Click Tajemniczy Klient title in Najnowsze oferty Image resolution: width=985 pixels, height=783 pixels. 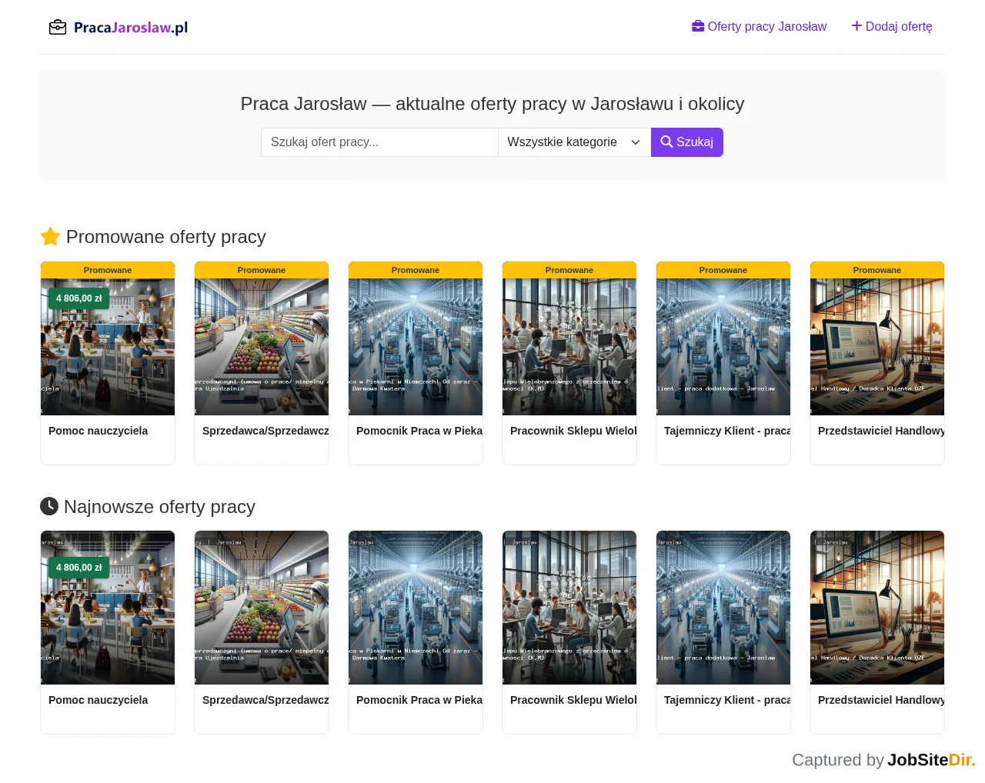[727, 700]
